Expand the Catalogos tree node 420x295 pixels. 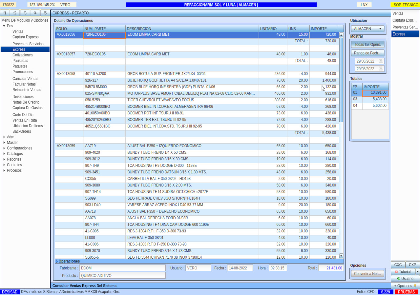tap(4, 154)
